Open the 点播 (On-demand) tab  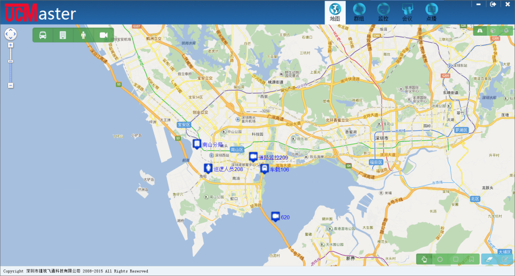(431, 12)
